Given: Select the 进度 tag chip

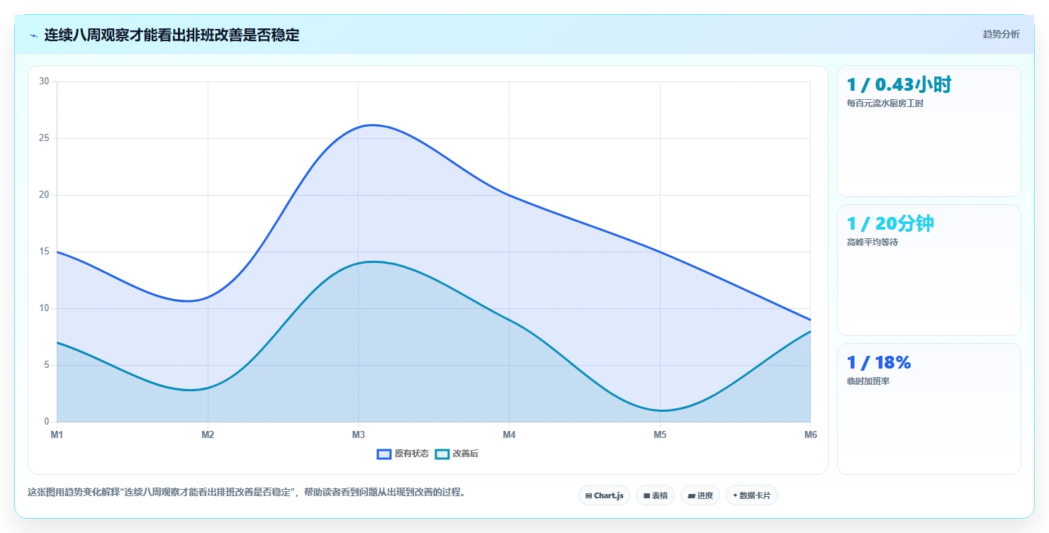Looking at the screenshot, I should pos(700,495).
